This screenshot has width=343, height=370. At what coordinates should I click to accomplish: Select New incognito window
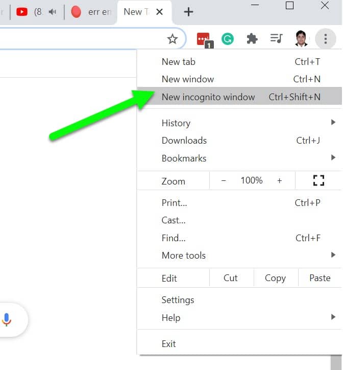[x=239, y=97]
